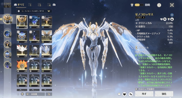Click the round icon left of ハーモニーフィルター
This screenshot has height=98, width=182.
(19, 11)
